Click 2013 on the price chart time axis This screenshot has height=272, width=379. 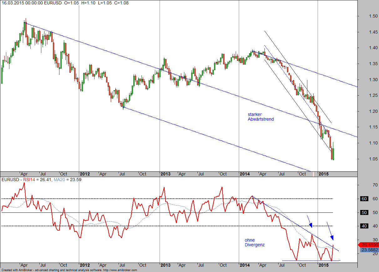(166, 174)
